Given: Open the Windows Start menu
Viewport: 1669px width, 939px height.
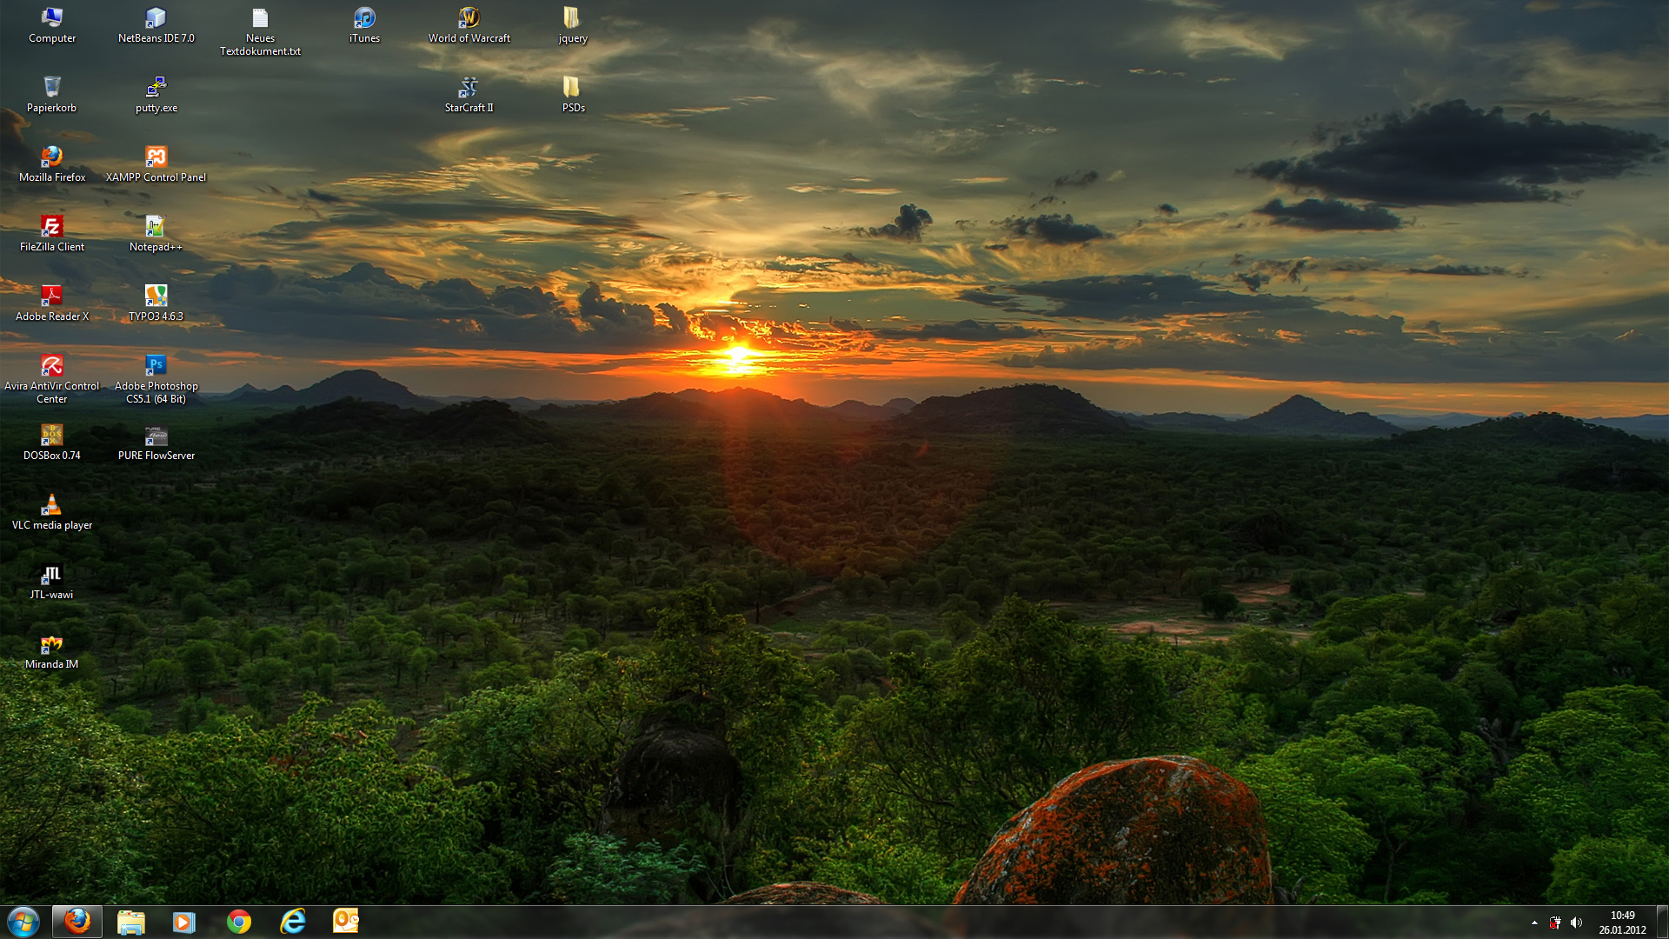Looking at the screenshot, I should click(x=23, y=922).
